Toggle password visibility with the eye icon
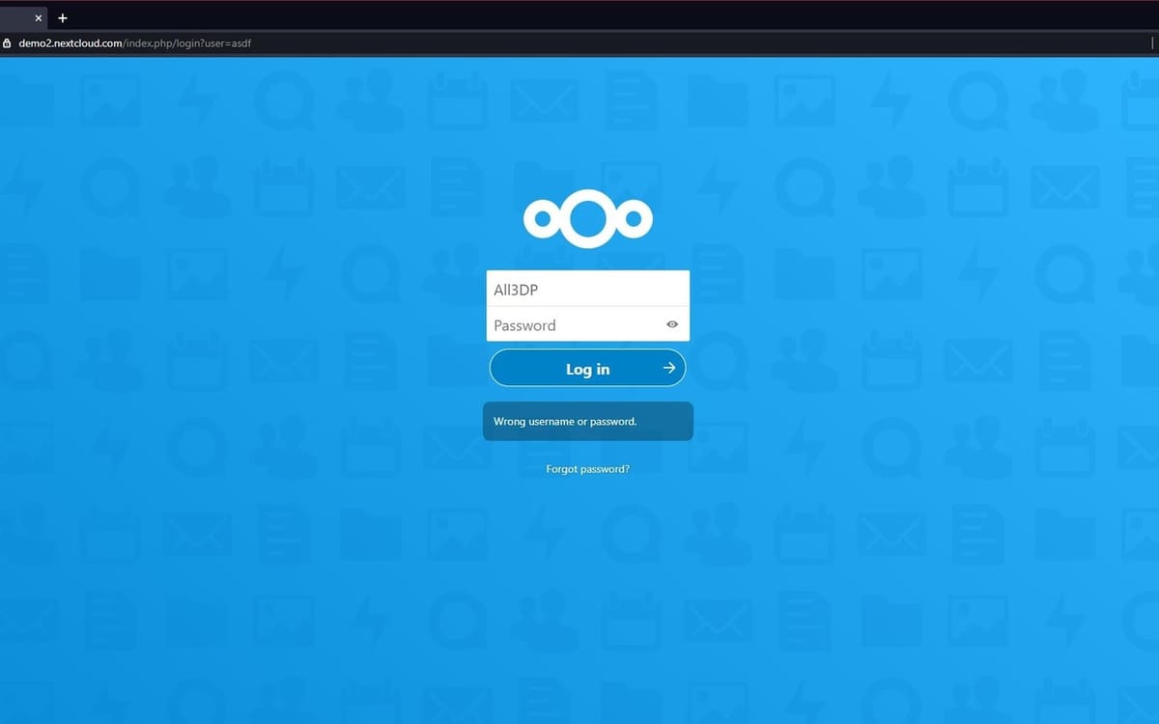1159x724 pixels. 672,324
